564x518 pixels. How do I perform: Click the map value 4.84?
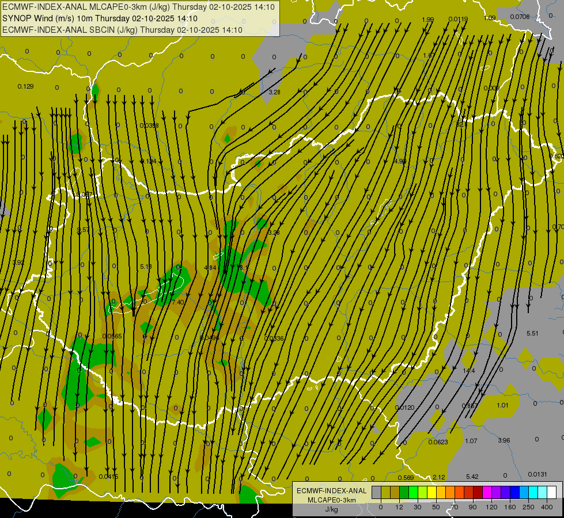[x=210, y=268]
